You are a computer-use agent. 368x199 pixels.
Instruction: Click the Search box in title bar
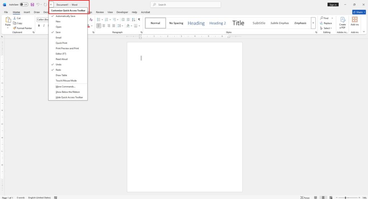pos(185,4)
